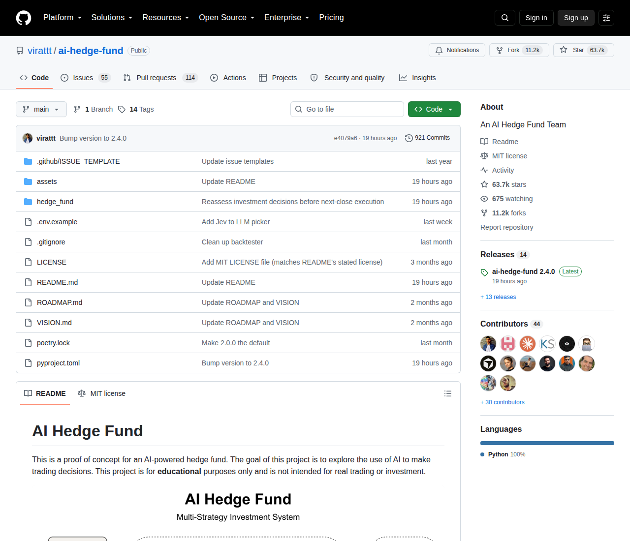Click the KS contributor avatar
The image size is (630, 541).
coord(547,344)
